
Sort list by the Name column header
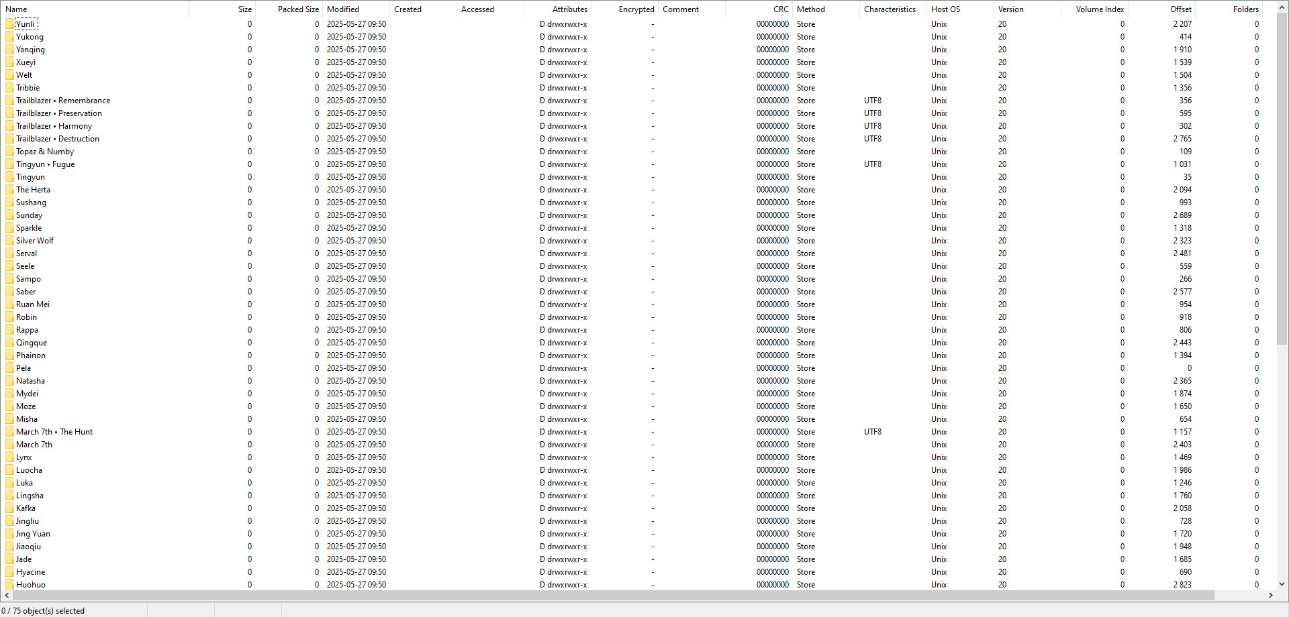click(x=94, y=9)
